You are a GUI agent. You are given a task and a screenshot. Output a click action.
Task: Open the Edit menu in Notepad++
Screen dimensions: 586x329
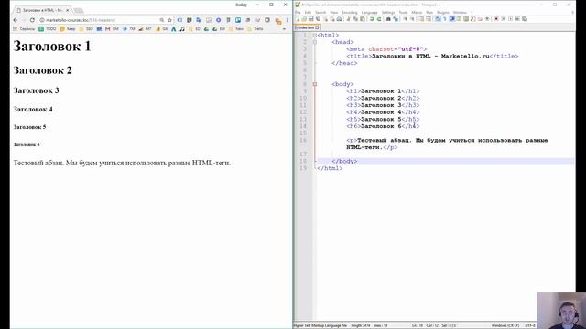[308, 12]
